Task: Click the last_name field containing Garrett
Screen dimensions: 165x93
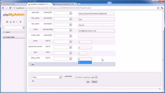Action: 96,25
